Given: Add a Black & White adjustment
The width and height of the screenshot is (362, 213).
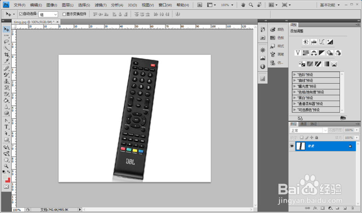Looking at the screenshot, I should coord(322,53).
